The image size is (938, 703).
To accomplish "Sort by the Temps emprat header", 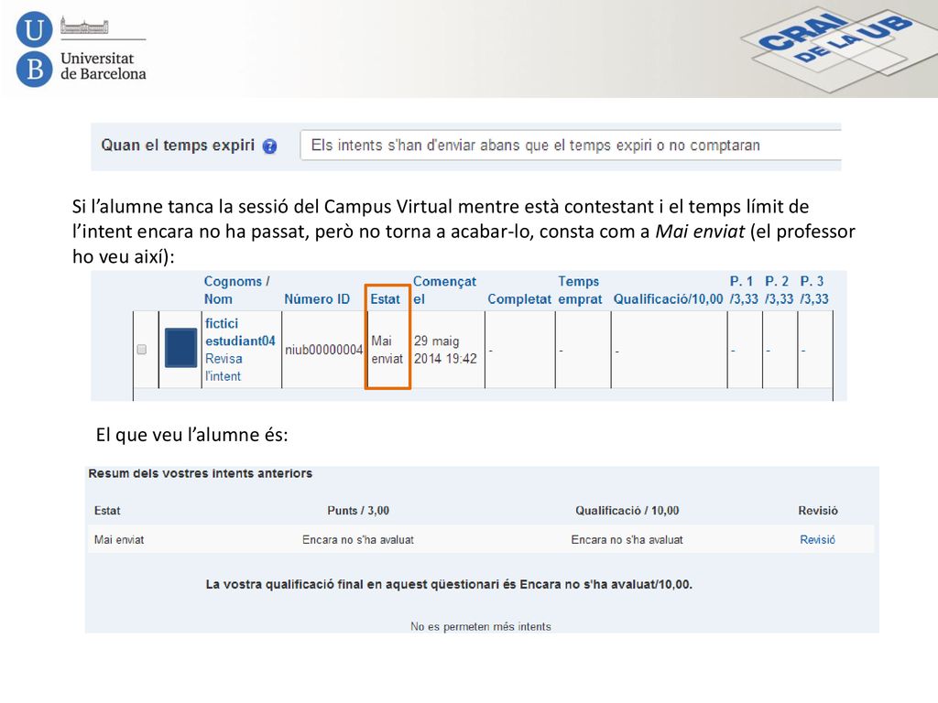I will coord(580,290).
